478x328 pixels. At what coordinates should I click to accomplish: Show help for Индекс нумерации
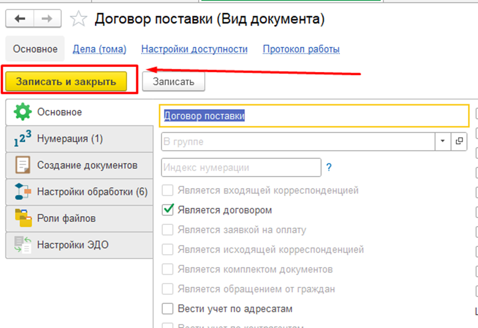pyautogui.click(x=329, y=167)
